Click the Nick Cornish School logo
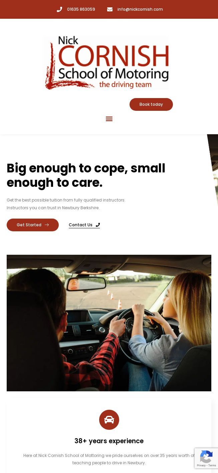 click(x=107, y=63)
